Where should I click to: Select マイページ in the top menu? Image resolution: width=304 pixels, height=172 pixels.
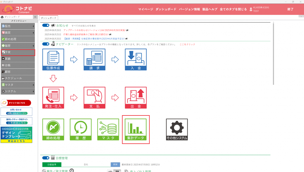click(x=146, y=9)
